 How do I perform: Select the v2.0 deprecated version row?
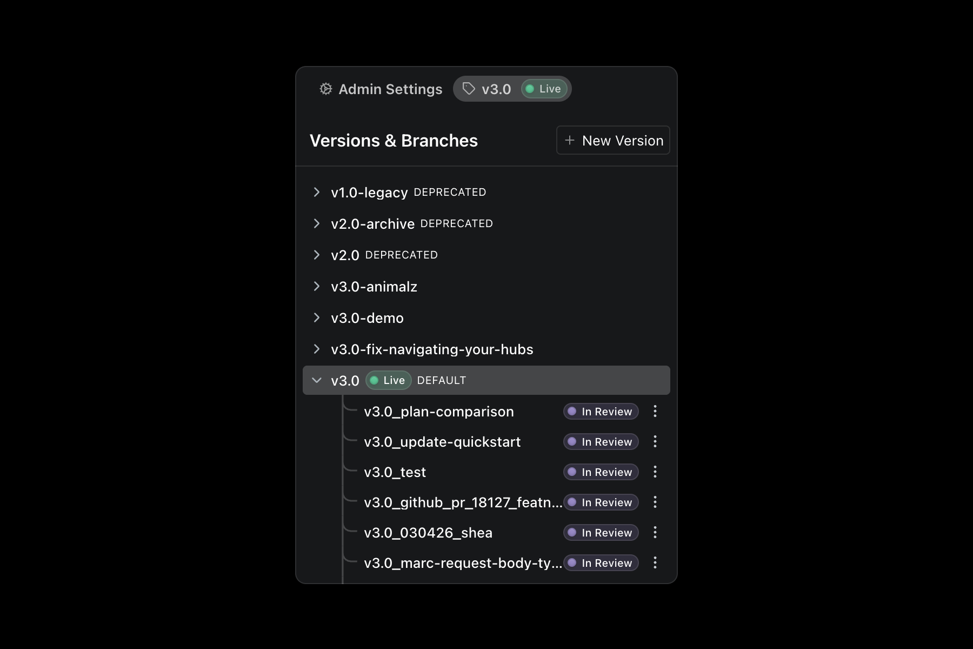[x=345, y=255]
